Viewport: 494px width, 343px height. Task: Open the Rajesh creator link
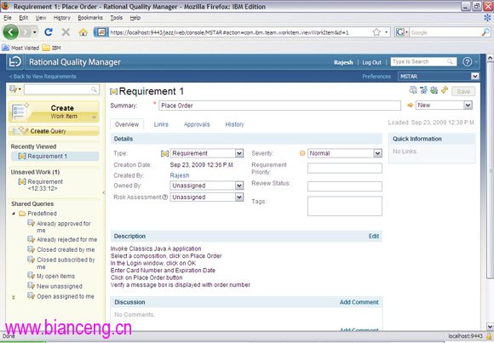(x=180, y=175)
